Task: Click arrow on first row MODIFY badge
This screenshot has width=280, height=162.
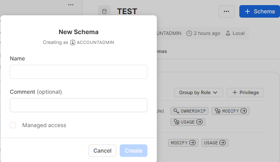Action: pyautogui.click(x=244, y=111)
